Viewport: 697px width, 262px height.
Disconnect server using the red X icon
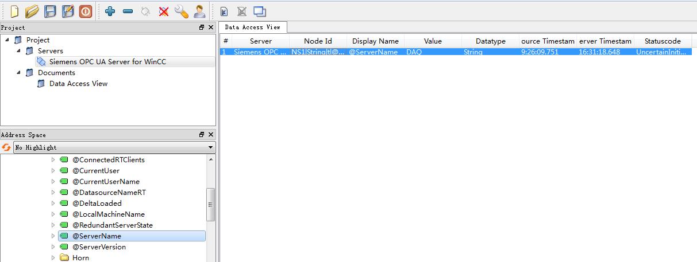164,11
